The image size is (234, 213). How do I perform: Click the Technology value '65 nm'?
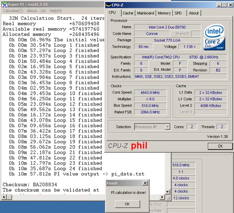(x=143, y=46)
